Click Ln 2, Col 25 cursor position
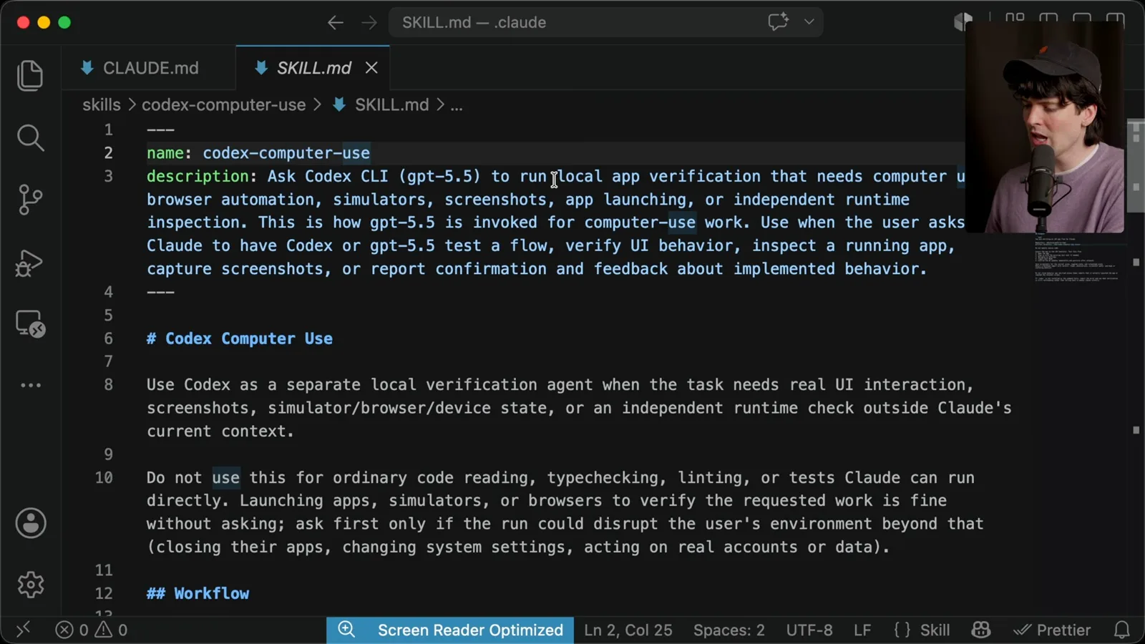 coord(628,630)
